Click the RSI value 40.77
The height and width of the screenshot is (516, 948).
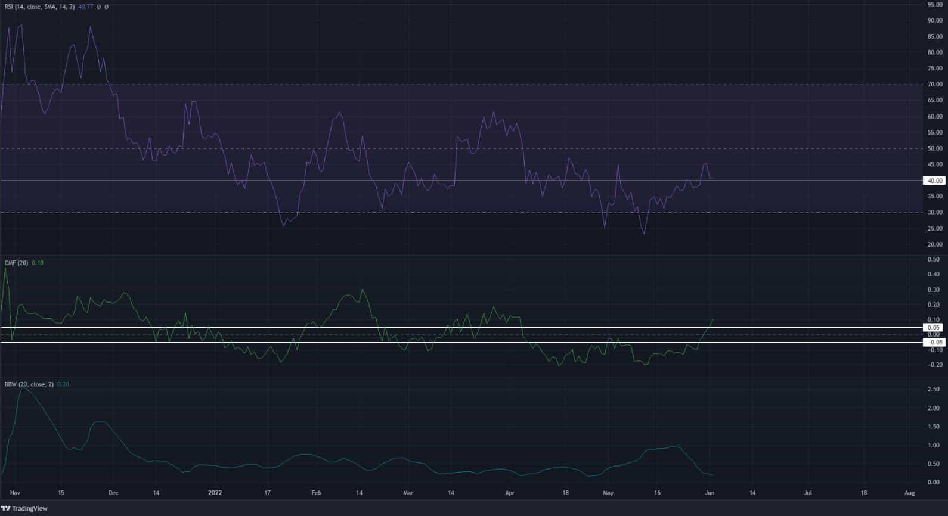tap(86, 7)
